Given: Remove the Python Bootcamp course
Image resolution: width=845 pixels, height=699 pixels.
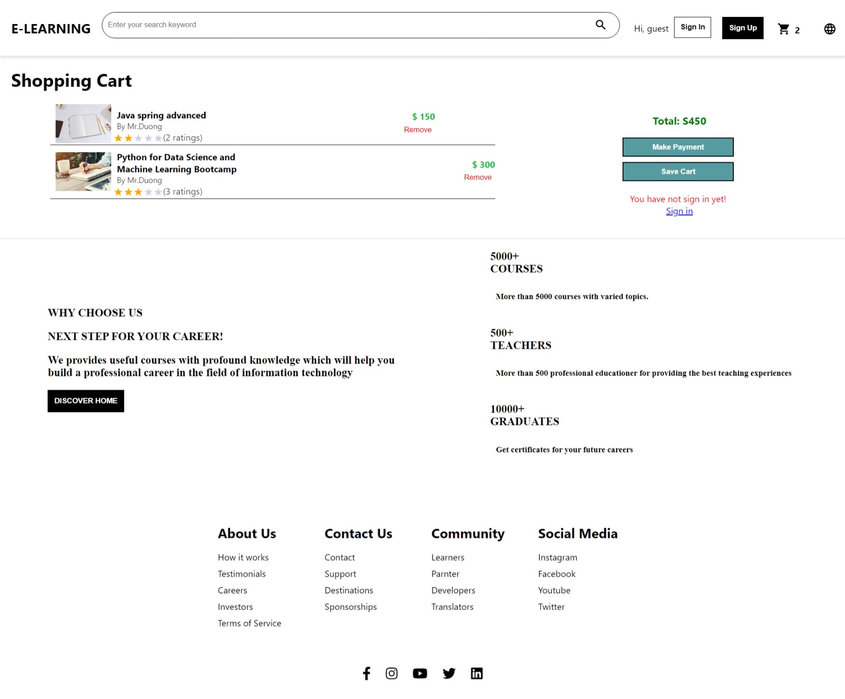Looking at the screenshot, I should point(478,177).
